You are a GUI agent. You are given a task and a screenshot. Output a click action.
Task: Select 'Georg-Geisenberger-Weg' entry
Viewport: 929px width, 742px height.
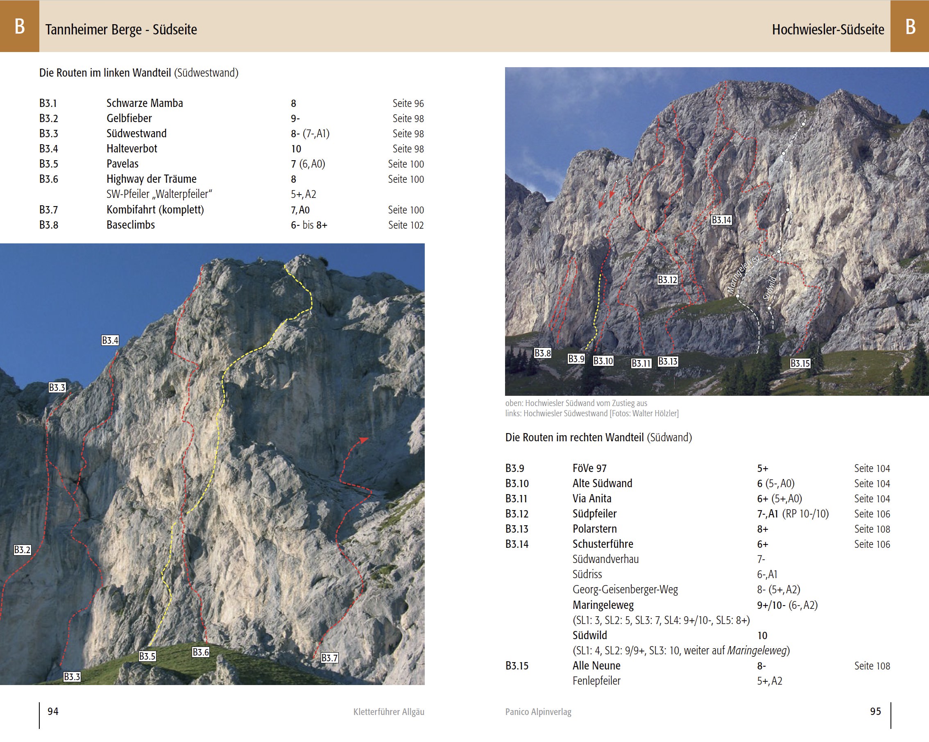click(625, 590)
